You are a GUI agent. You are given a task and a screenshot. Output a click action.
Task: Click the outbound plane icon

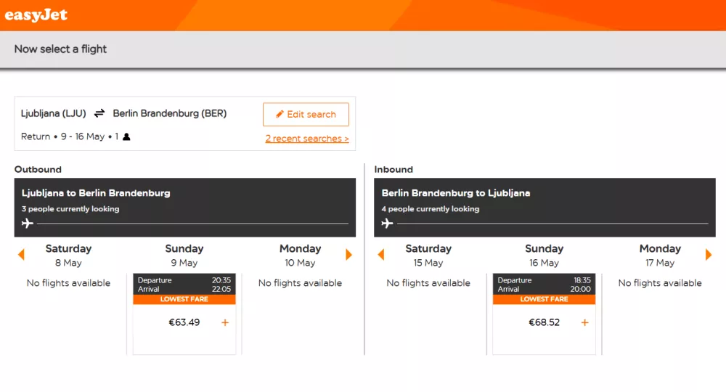28,224
